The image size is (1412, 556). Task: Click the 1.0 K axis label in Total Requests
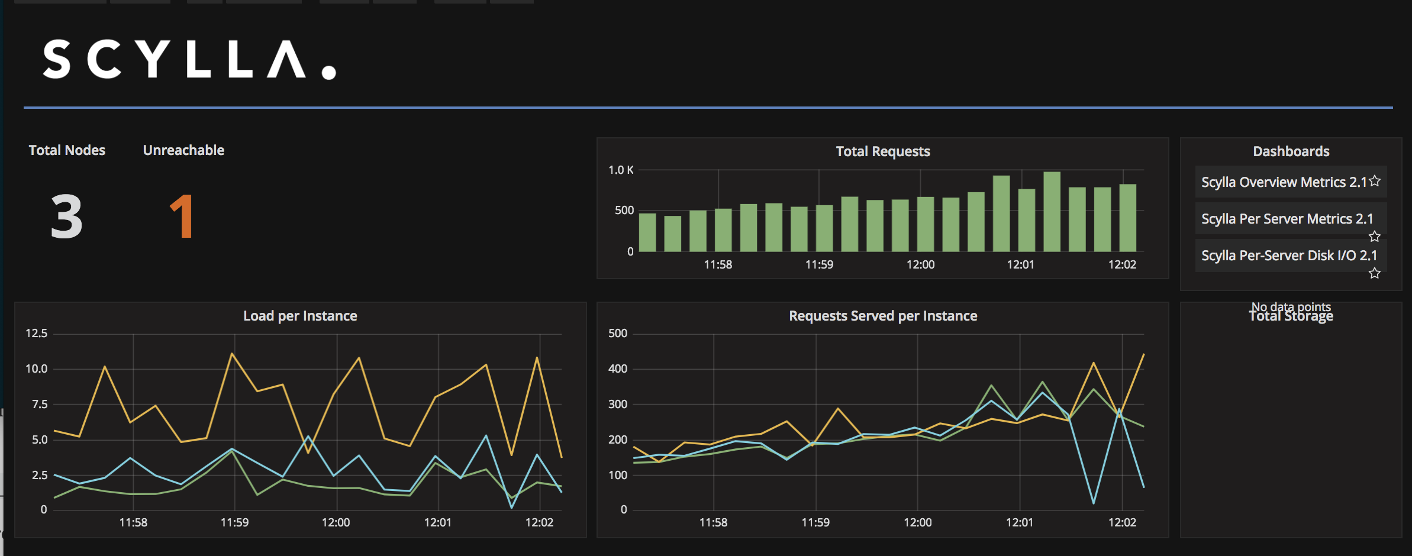(621, 170)
